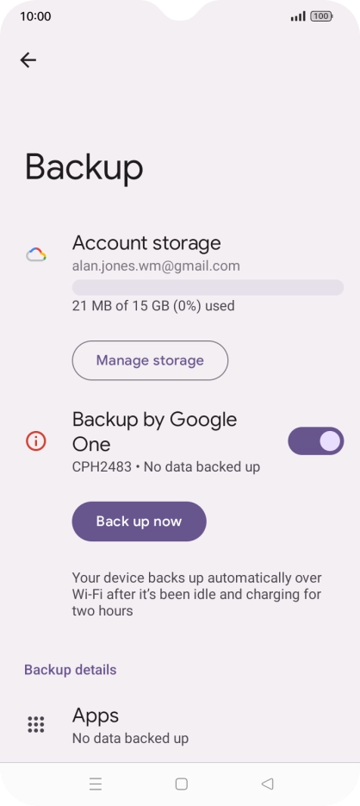Tap the battery status icon
This screenshot has height=806, width=360.
click(x=321, y=16)
